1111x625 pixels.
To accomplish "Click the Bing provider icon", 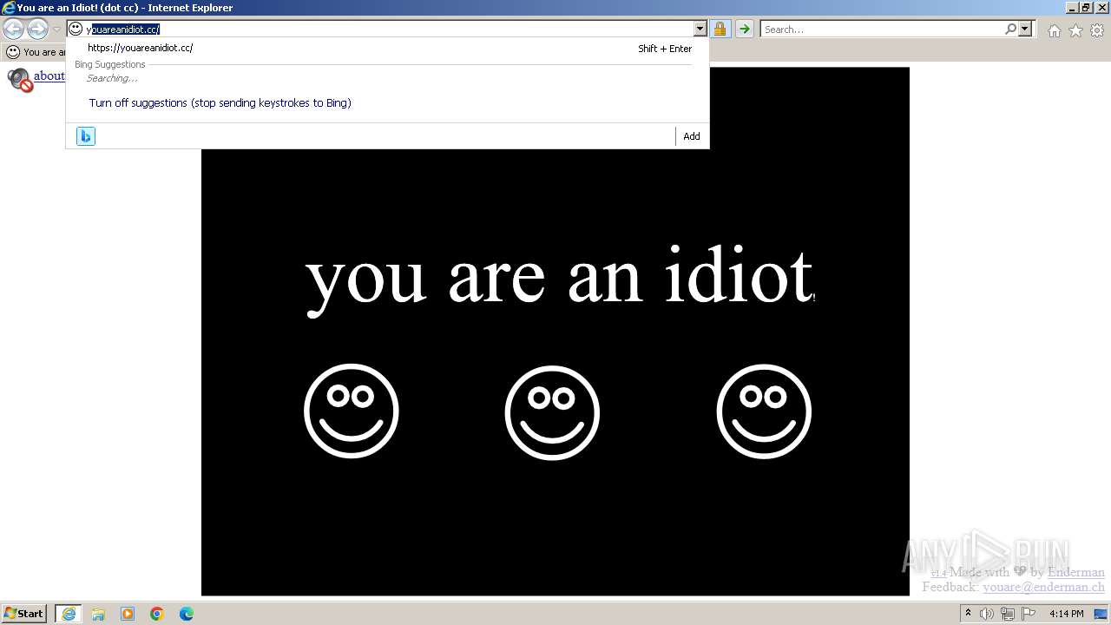I will pyautogui.click(x=85, y=136).
